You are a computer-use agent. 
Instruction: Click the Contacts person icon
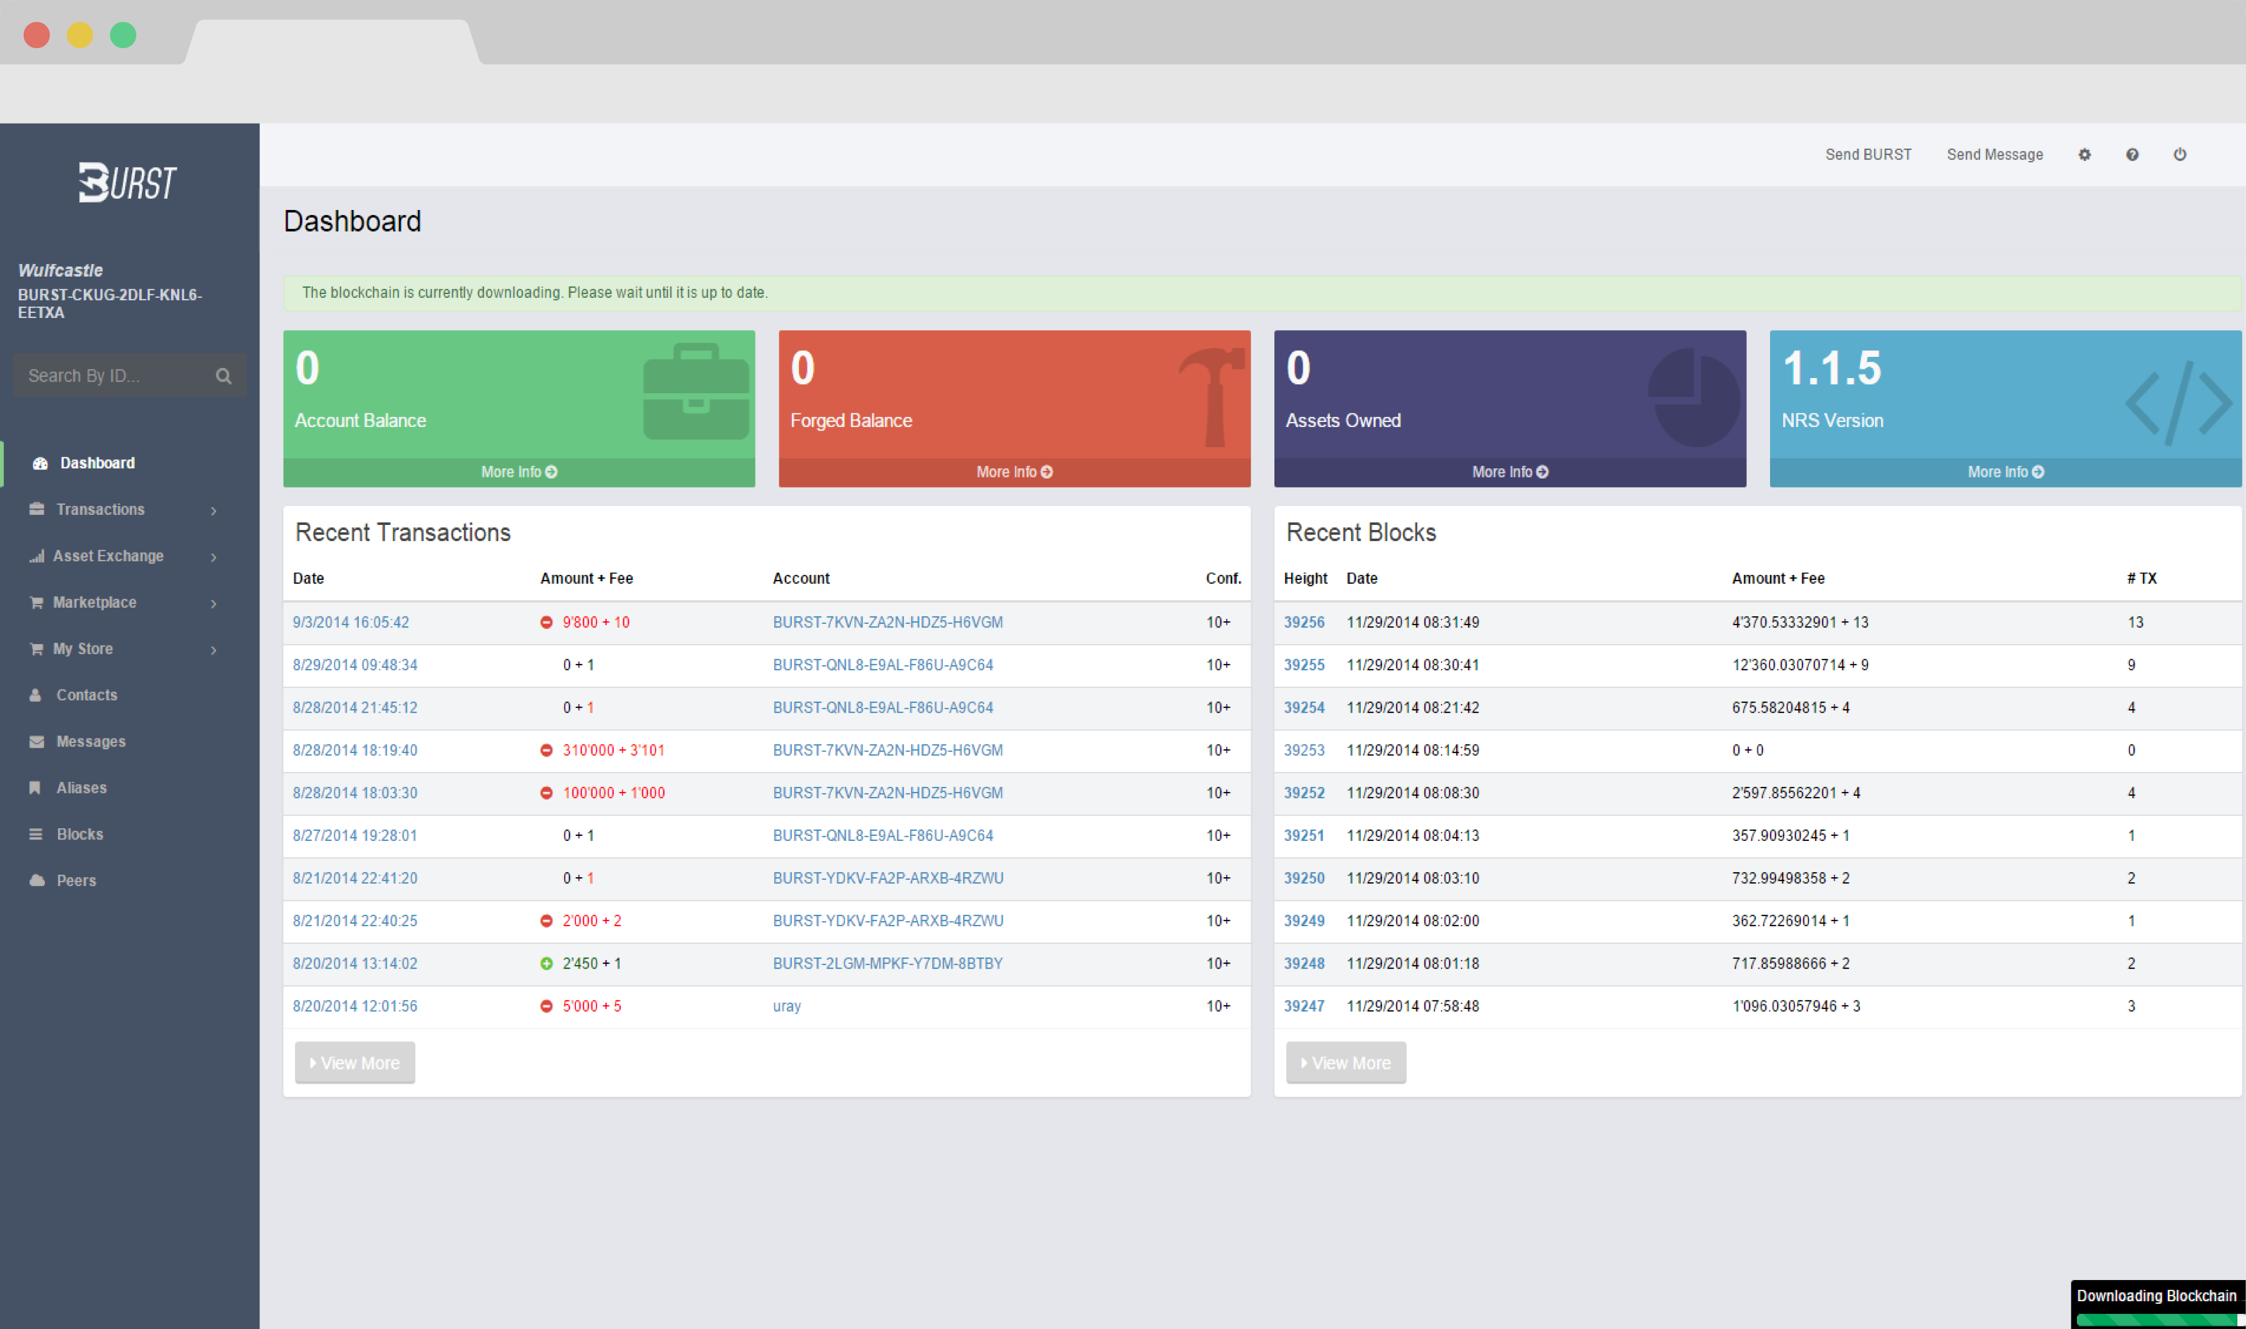(36, 695)
